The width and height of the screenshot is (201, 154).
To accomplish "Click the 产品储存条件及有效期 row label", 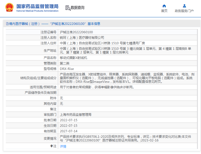I will coord(41,93).
